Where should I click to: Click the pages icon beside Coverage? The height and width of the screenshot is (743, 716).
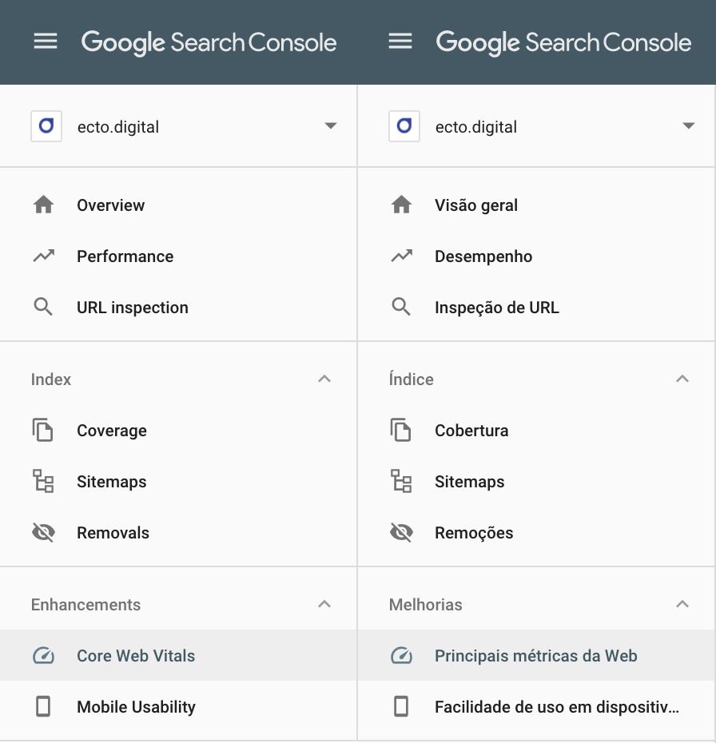coord(42,431)
